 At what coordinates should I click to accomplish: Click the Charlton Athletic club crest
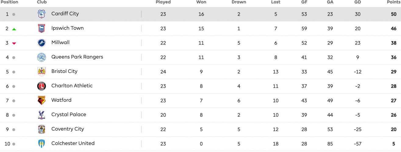(x=41, y=86)
